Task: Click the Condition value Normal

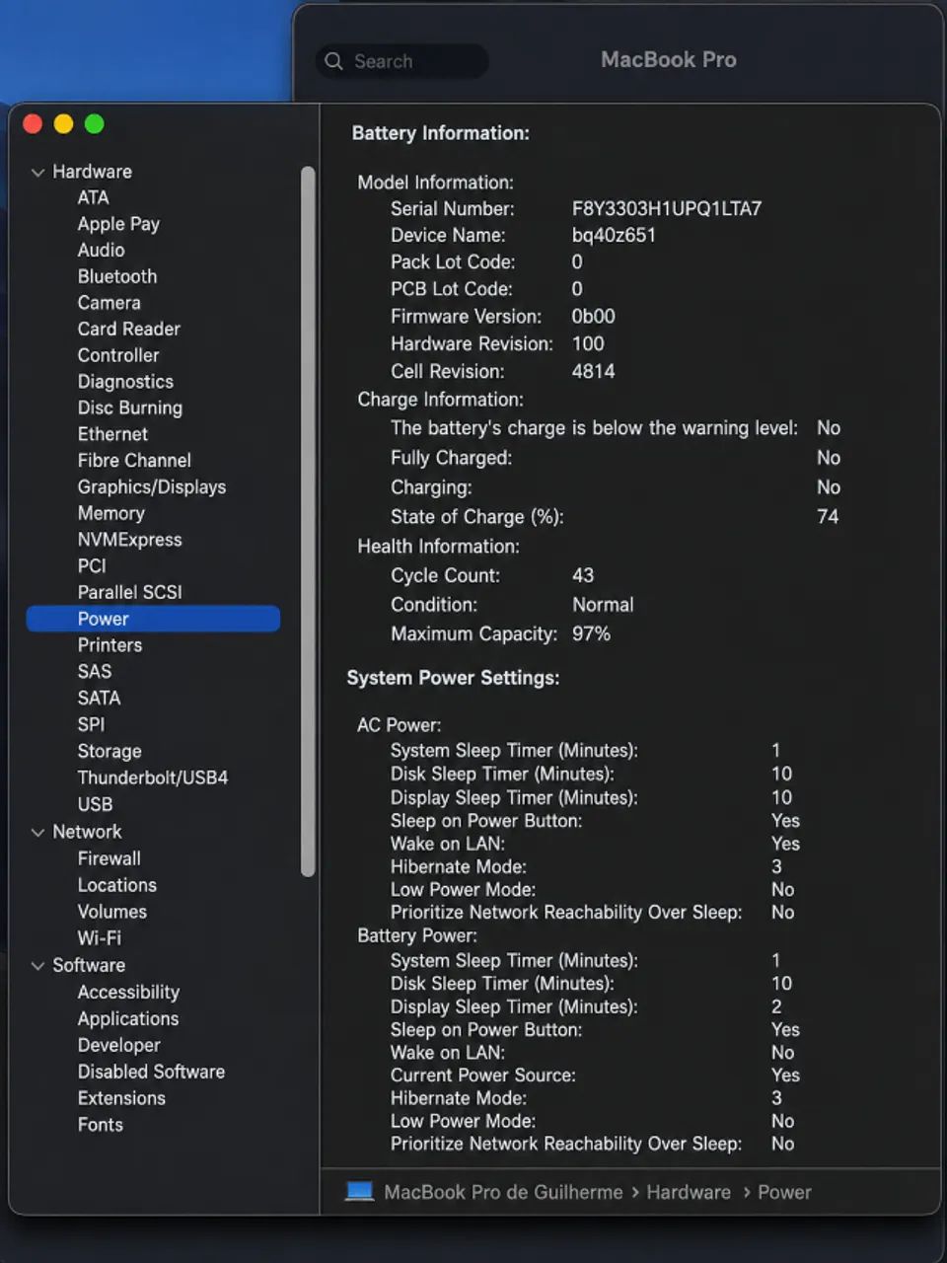Action: pos(603,605)
